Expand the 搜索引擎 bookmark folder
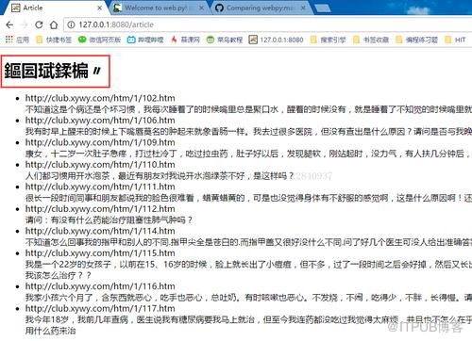This screenshot has height=341, width=472. (x=328, y=40)
